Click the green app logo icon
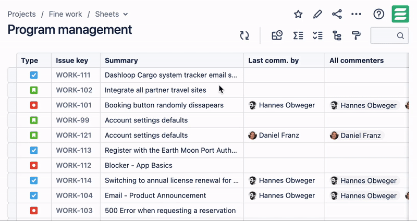 tap(400, 14)
